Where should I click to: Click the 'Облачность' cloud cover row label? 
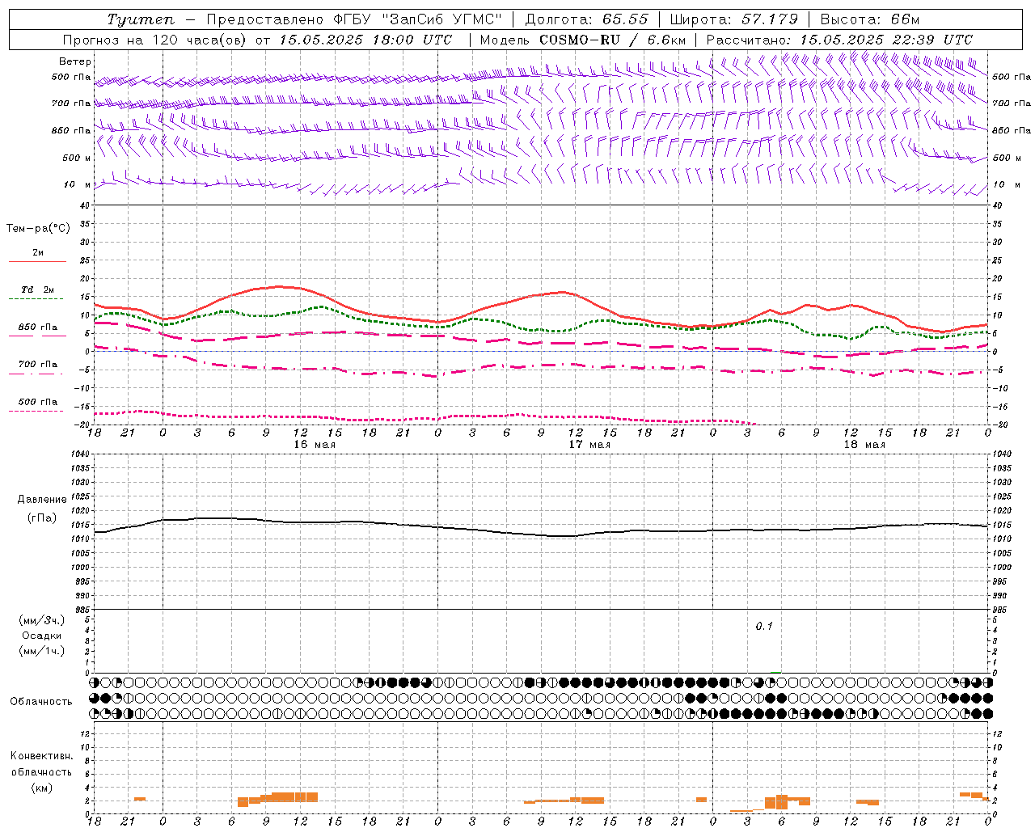(41, 701)
